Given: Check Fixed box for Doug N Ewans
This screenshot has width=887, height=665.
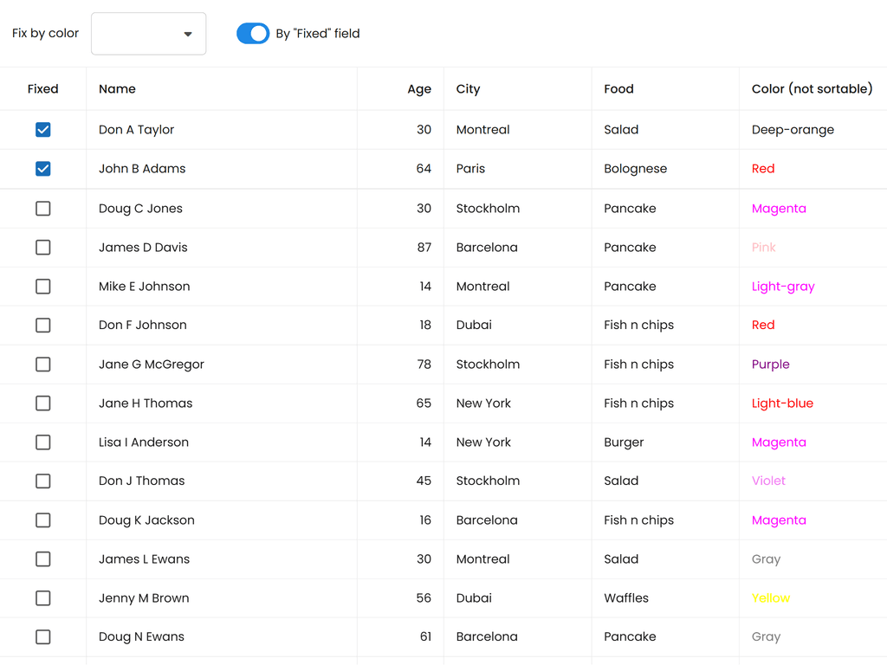Looking at the screenshot, I should [43, 637].
